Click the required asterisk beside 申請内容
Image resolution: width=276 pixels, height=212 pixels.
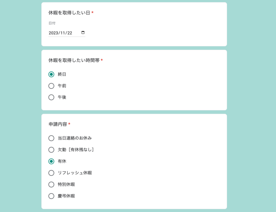click(70, 124)
